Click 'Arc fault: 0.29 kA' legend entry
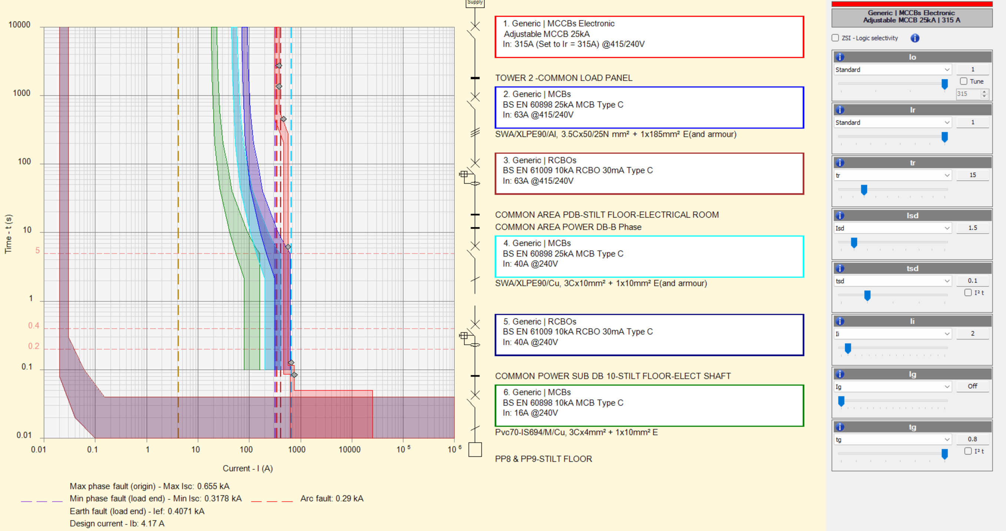 click(x=331, y=499)
